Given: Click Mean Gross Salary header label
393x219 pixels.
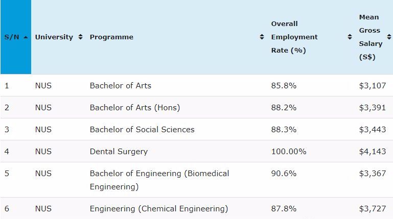Looking at the screenshot, I should coord(369,37).
